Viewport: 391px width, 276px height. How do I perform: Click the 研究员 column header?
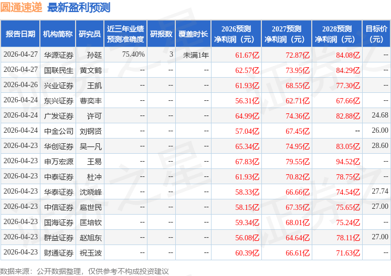click(90, 34)
